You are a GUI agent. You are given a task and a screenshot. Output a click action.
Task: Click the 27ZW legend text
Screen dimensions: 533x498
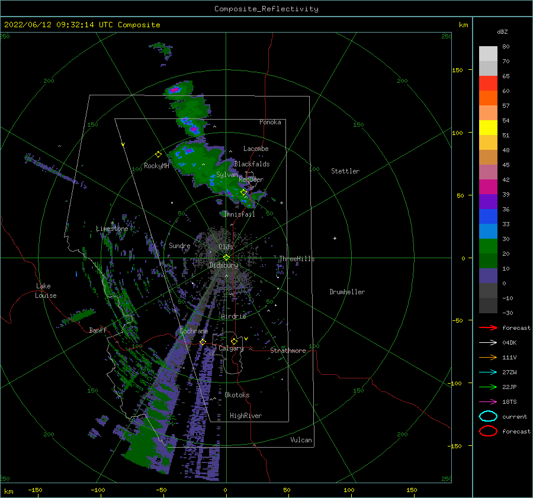[x=509, y=372]
